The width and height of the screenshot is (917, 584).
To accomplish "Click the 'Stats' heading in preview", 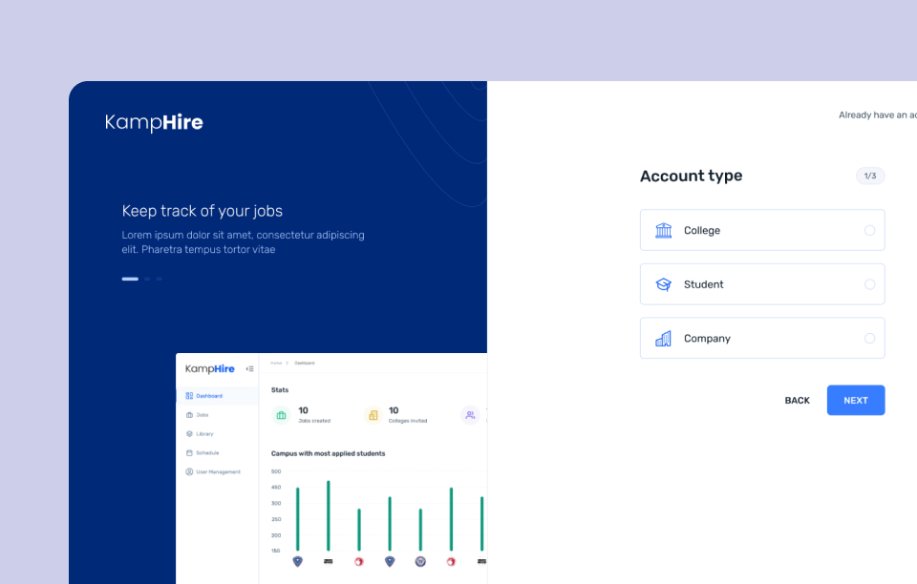I will coord(280,389).
